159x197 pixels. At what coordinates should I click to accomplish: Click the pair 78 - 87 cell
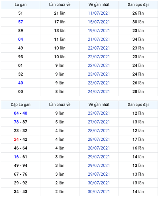tap(21, 122)
